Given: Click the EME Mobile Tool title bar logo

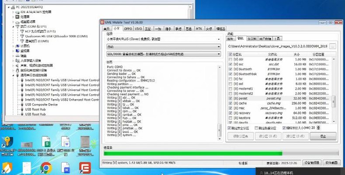Looking at the screenshot, I should click(102, 22).
